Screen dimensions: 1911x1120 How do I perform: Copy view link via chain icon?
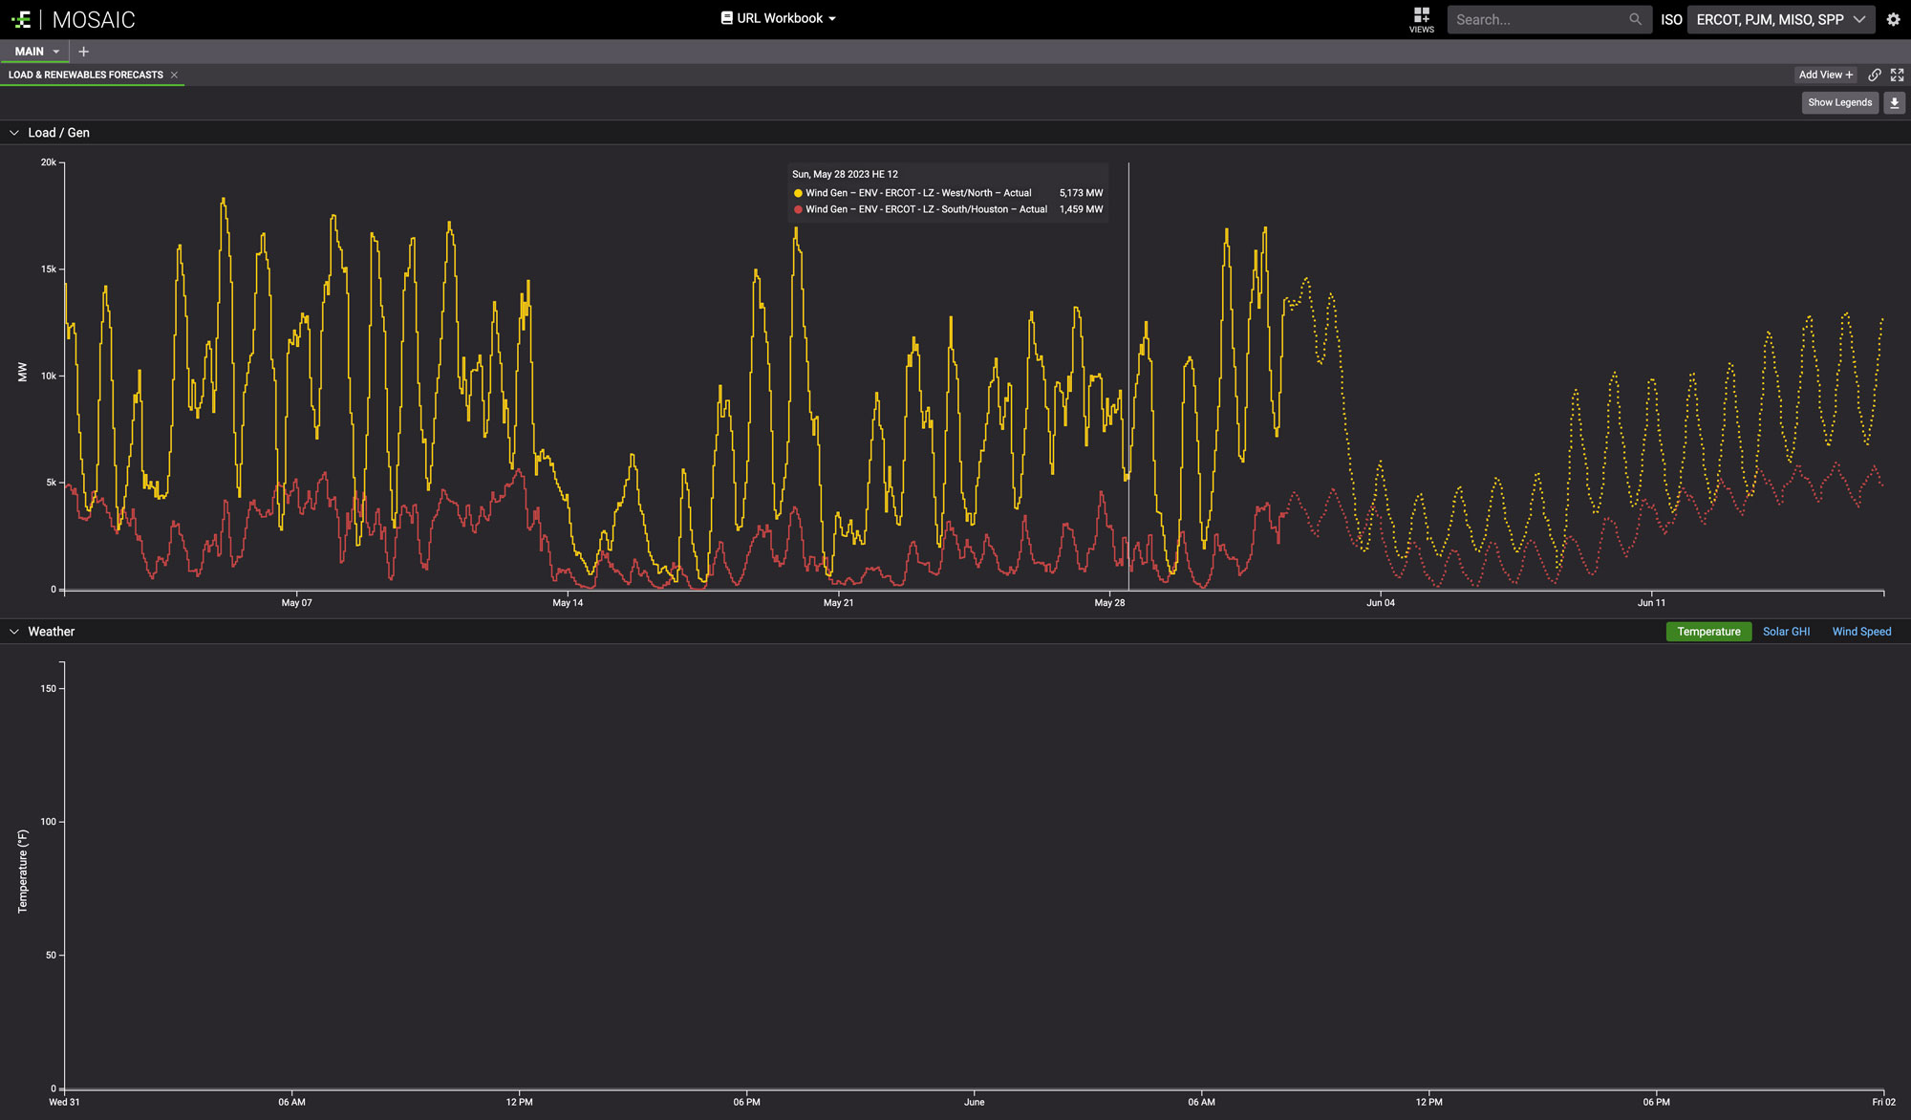1875,75
